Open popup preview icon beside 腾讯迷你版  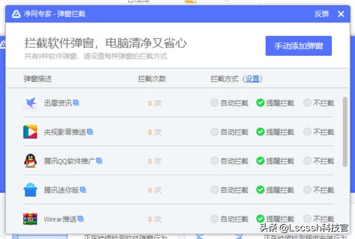(83, 190)
